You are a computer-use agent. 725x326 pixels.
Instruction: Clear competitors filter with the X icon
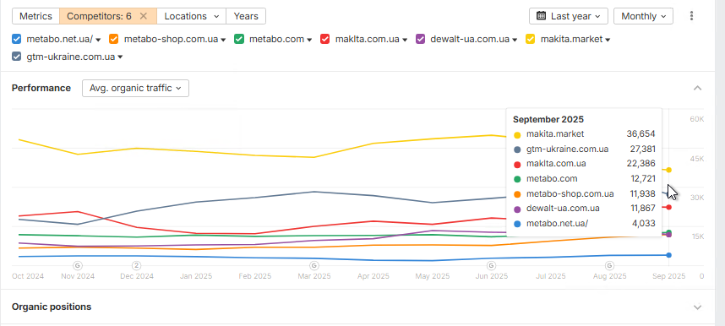click(144, 16)
